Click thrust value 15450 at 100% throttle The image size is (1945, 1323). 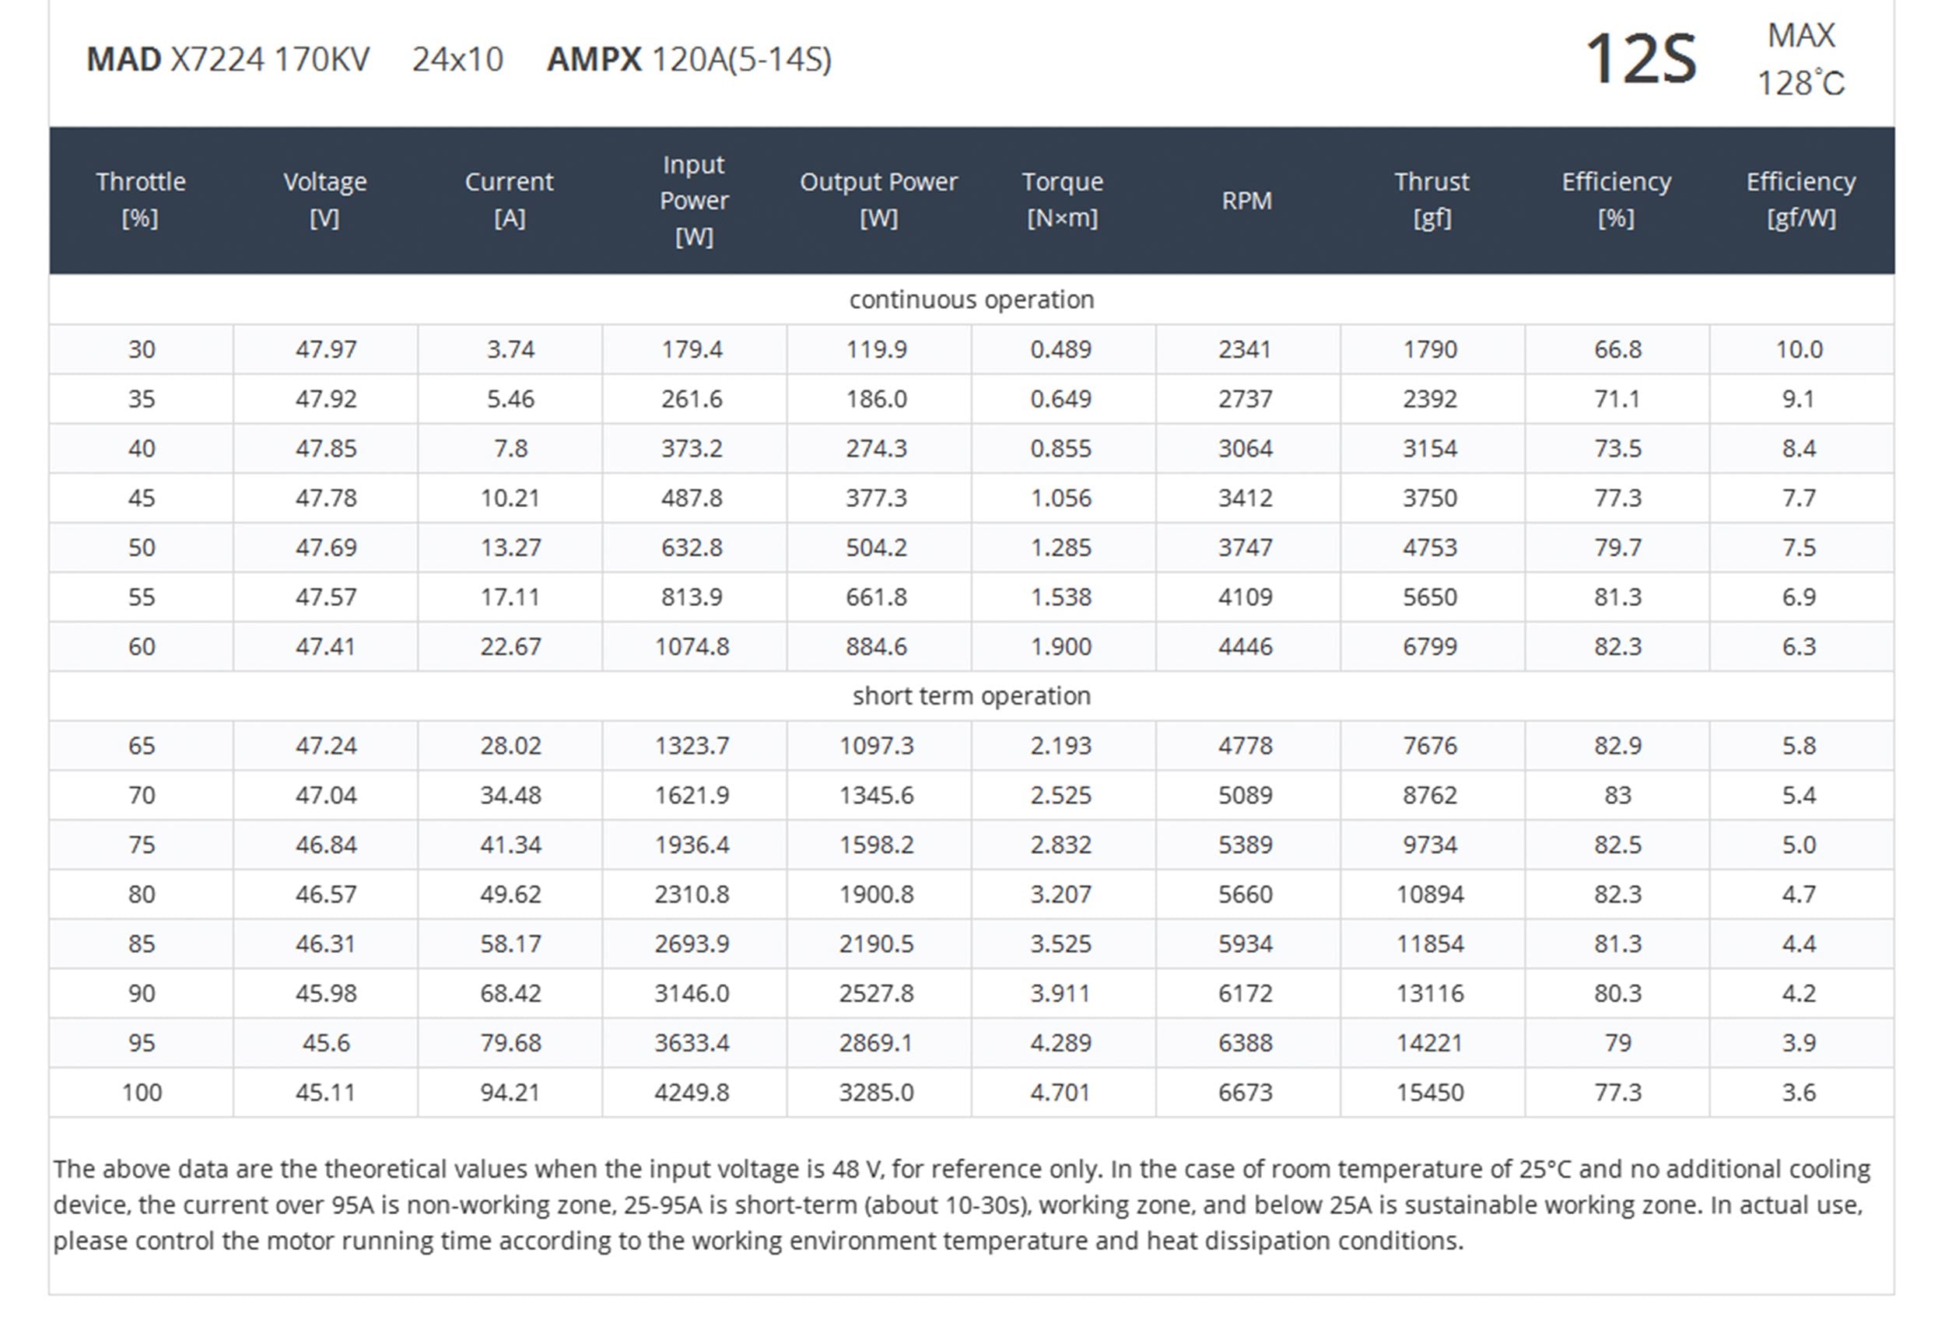click(1429, 1092)
